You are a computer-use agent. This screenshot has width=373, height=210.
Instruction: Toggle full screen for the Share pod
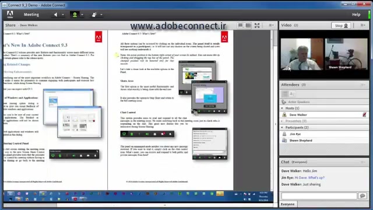click(x=257, y=26)
